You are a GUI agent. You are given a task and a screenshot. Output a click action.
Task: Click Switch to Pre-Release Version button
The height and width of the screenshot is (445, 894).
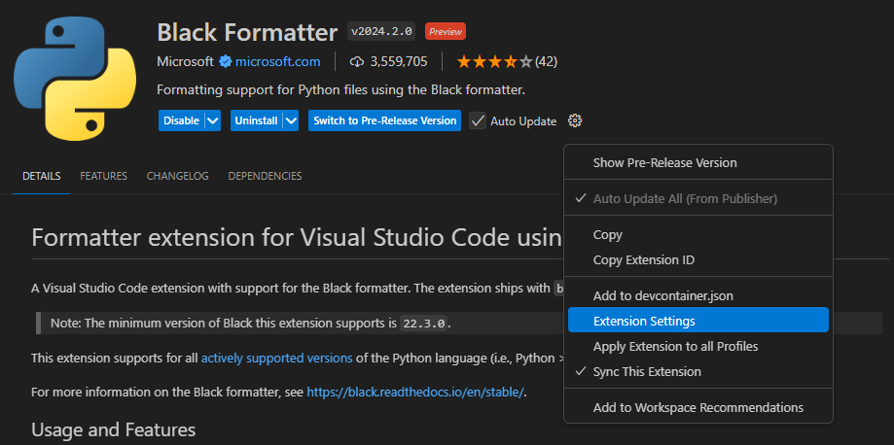point(385,120)
